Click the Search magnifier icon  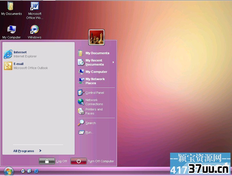[x=81, y=123]
